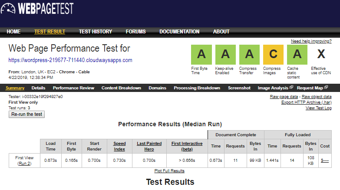The width and height of the screenshot is (340, 190).
Task: Open the Screenshot tab
Action: click(239, 88)
